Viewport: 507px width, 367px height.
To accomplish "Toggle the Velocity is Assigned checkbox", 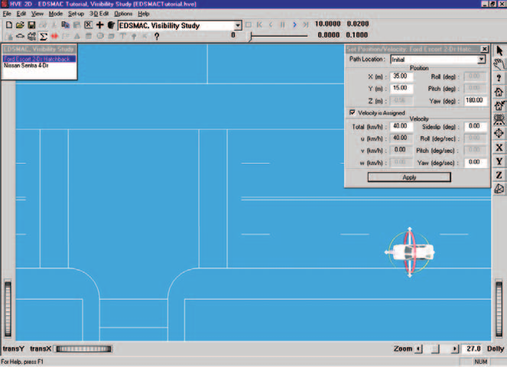I will click(x=352, y=112).
